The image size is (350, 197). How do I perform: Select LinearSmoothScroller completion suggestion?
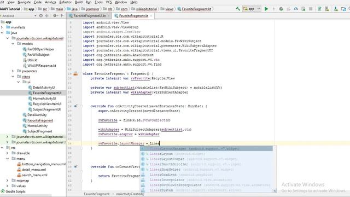tap(206, 164)
